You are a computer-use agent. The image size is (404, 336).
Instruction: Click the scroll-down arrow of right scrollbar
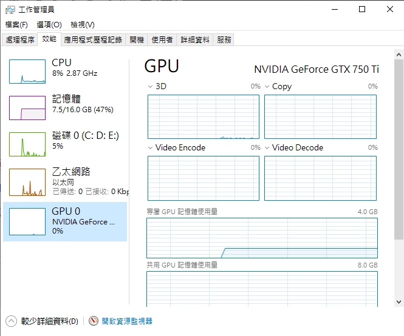399,301
